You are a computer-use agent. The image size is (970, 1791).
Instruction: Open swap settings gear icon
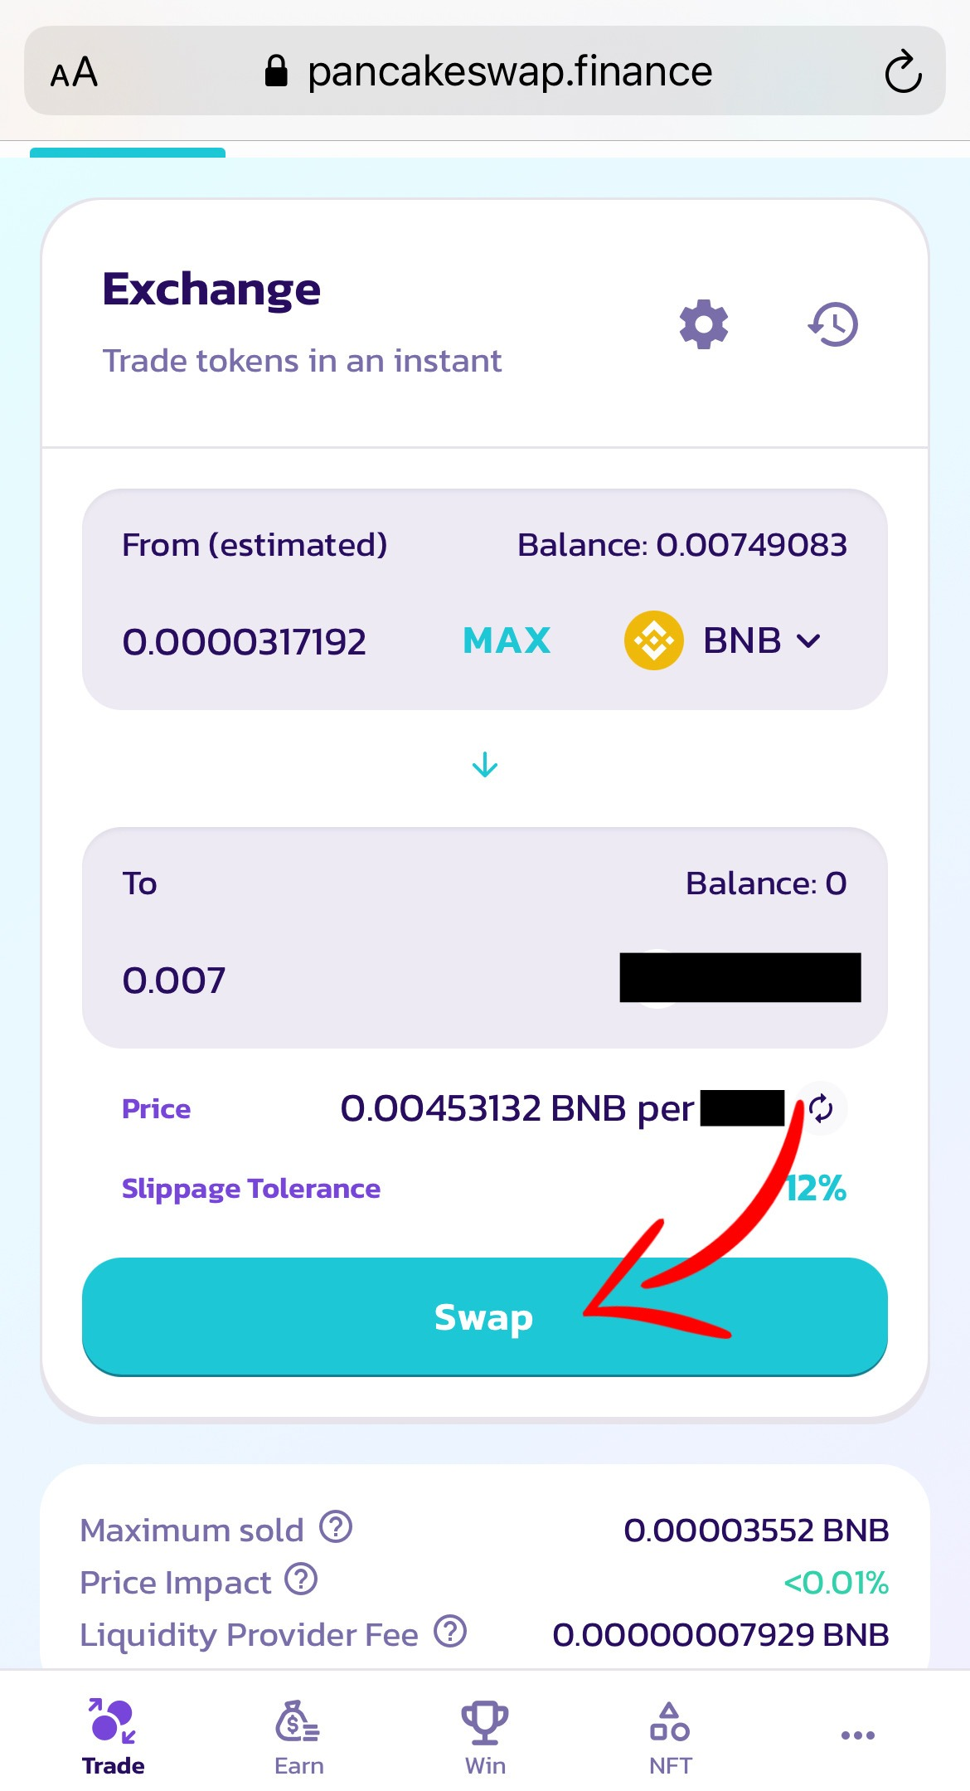[x=704, y=324]
